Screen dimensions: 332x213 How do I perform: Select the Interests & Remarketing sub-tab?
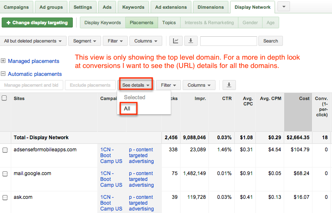point(209,23)
